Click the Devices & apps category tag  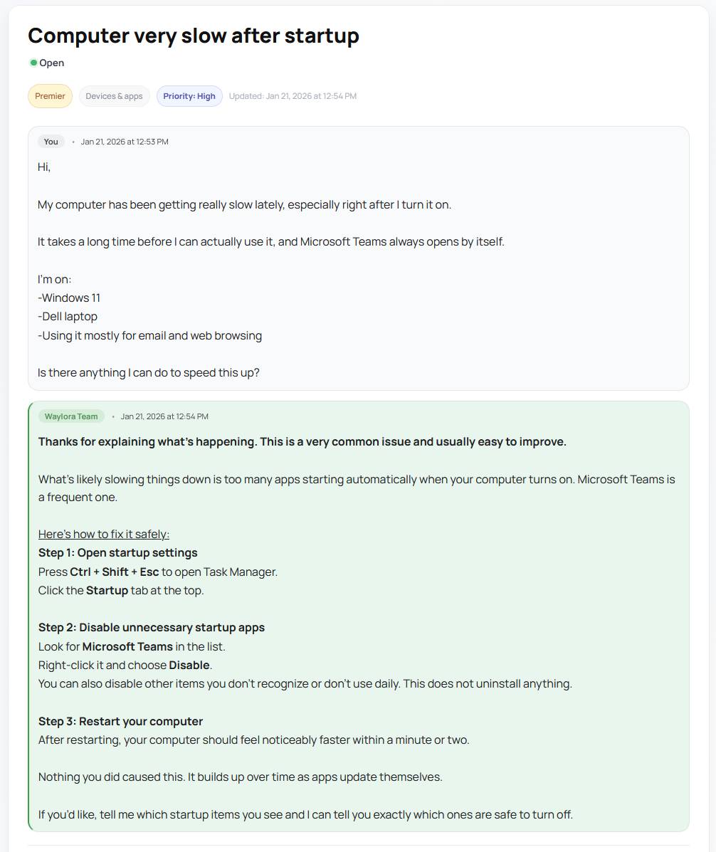point(114,95)
